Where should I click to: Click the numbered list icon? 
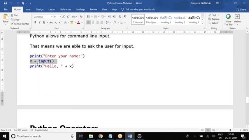coord(95,17)
